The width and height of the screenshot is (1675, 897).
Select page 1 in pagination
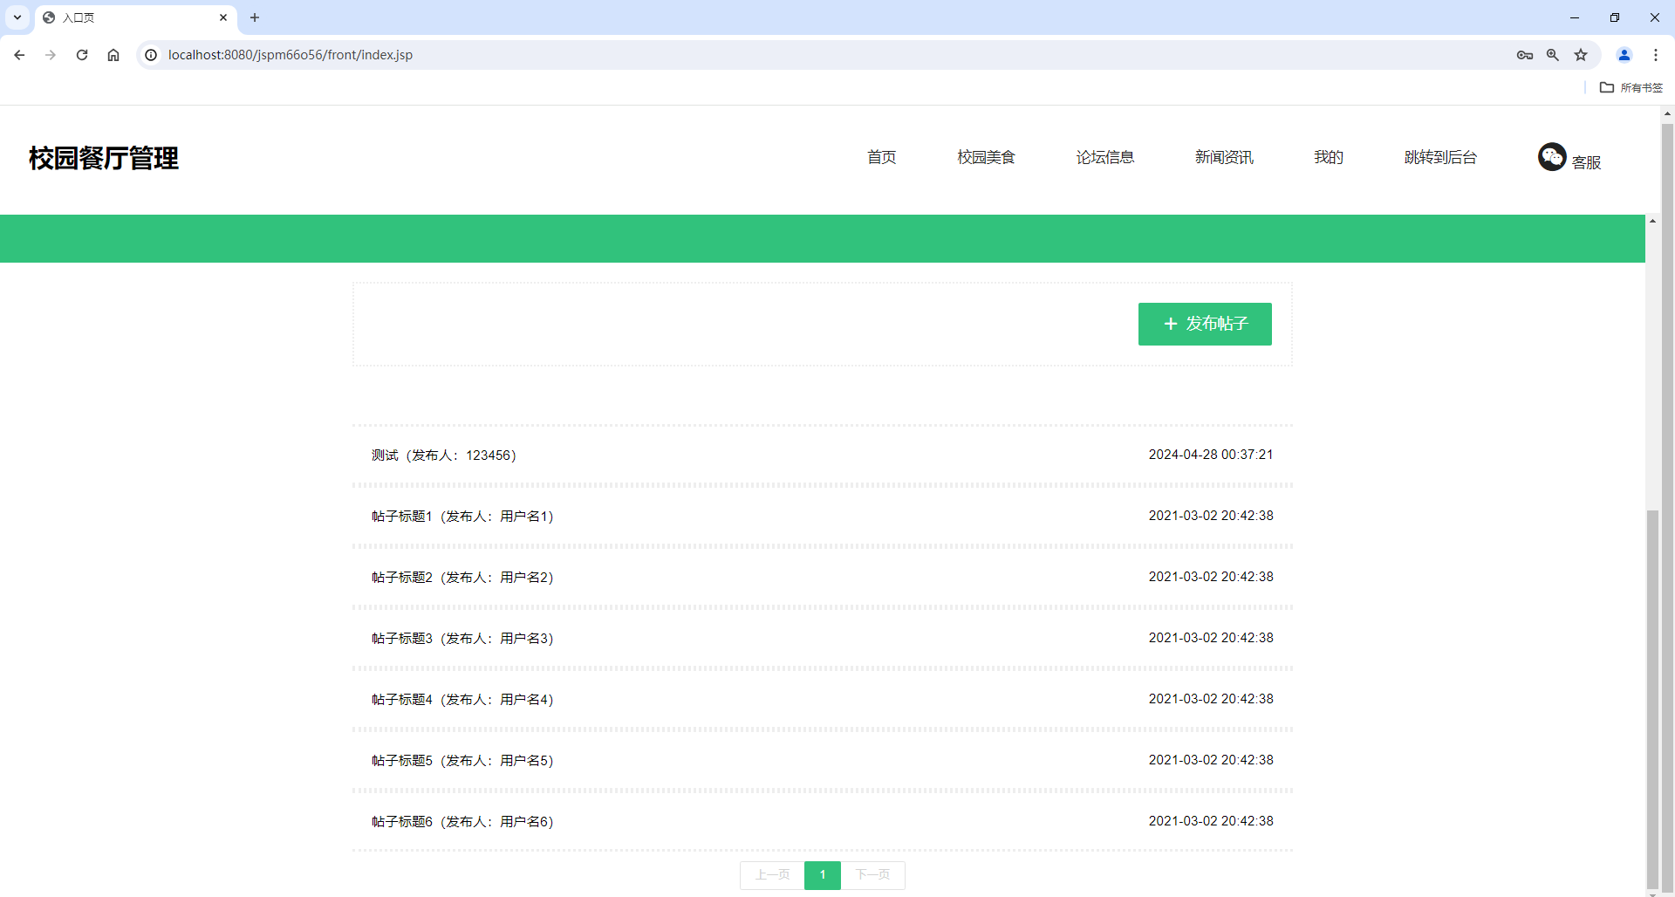[x=822, y=874]
